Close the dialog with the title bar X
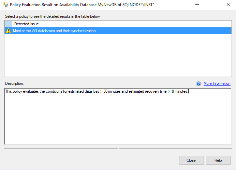The height and width of the screenshot is (170, 236). (228, 5)
